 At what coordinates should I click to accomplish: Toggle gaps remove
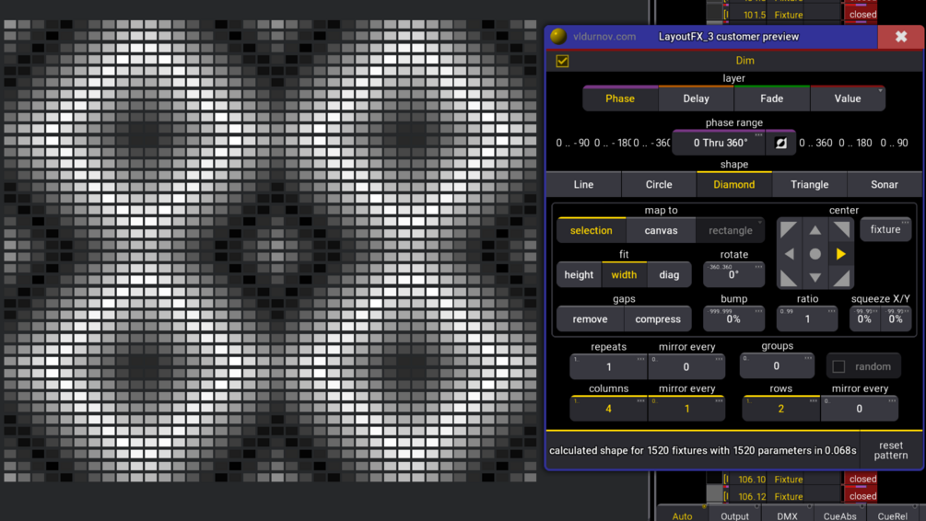[x=590, y=319]
